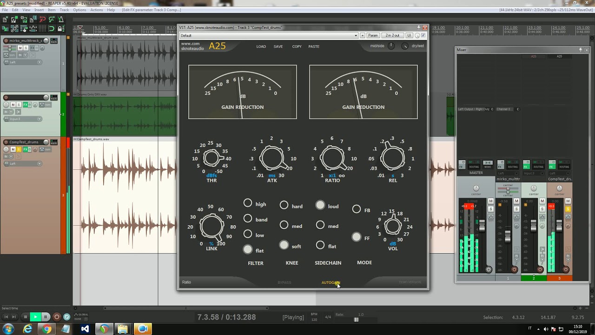Click the Master FX button in the Mixer
The image size is (595, 335).
coord(462,166)
